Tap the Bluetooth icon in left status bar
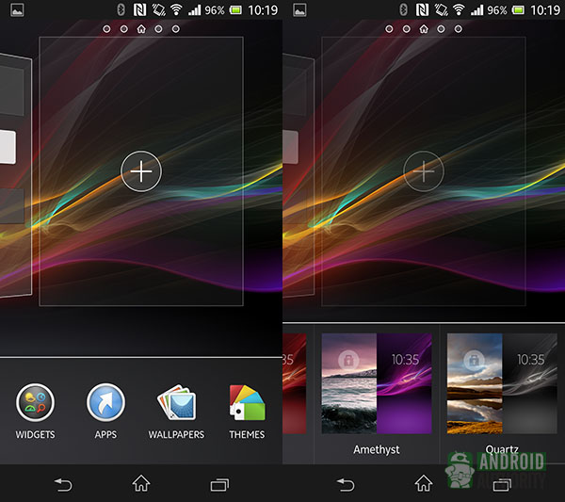The image size is (565, 502). (121, 9)
